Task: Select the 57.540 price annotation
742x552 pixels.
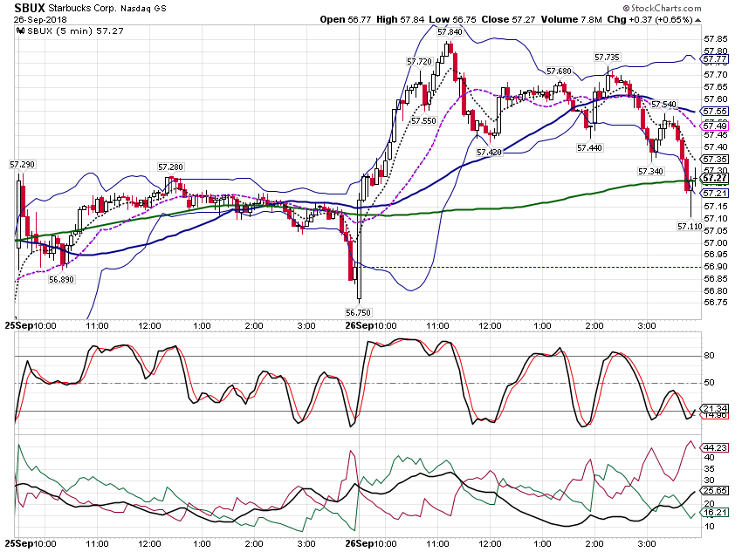Action: point(664,104)
